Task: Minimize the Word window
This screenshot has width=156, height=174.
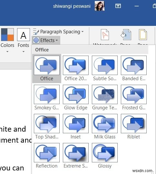Action: click(137, 6)
